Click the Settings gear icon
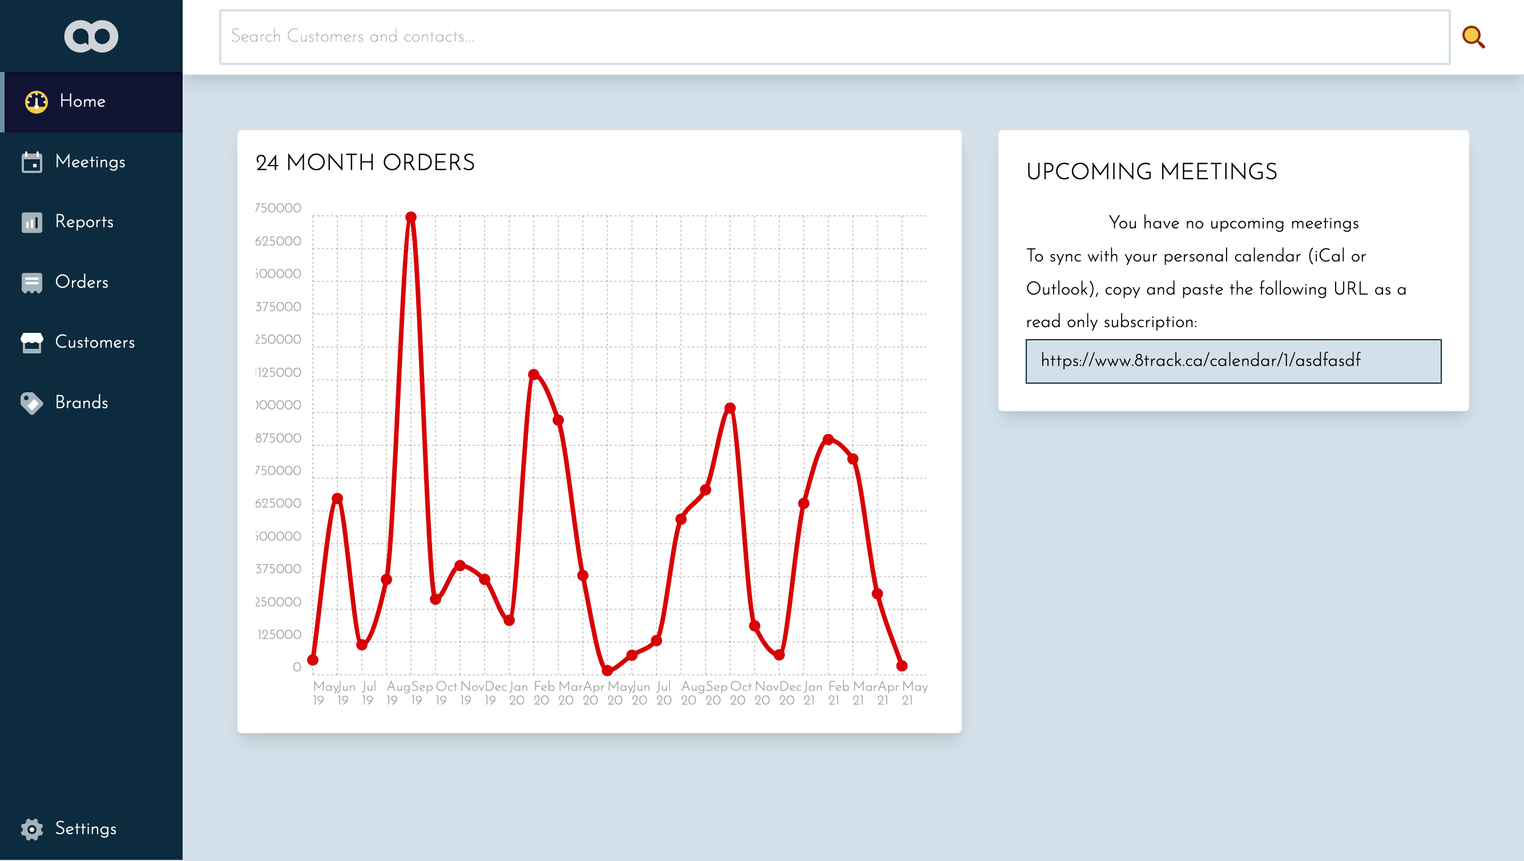 (32, 829)
